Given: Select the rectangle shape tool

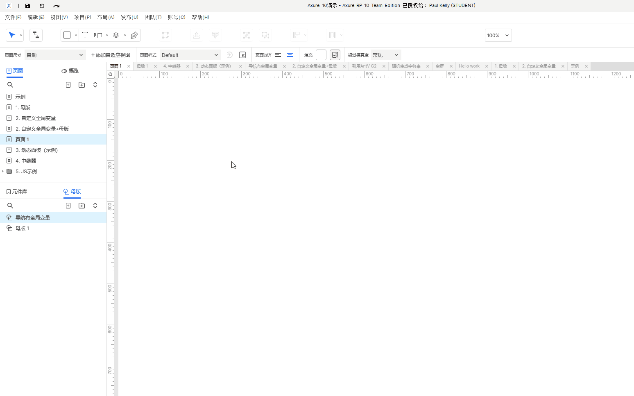Looking at the screenshot, I should [x=67, y=35].
